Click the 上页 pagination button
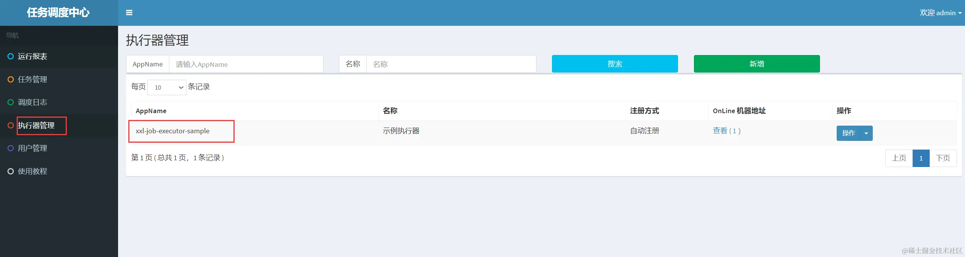 (x=899, y=158)
